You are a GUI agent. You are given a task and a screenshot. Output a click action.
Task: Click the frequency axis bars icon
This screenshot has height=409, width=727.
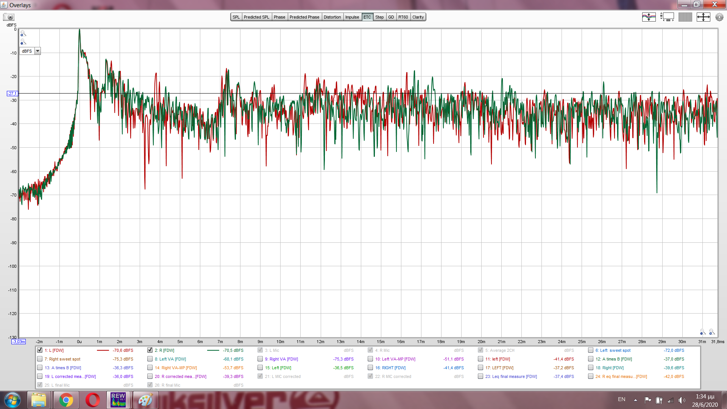pos(685,17)
